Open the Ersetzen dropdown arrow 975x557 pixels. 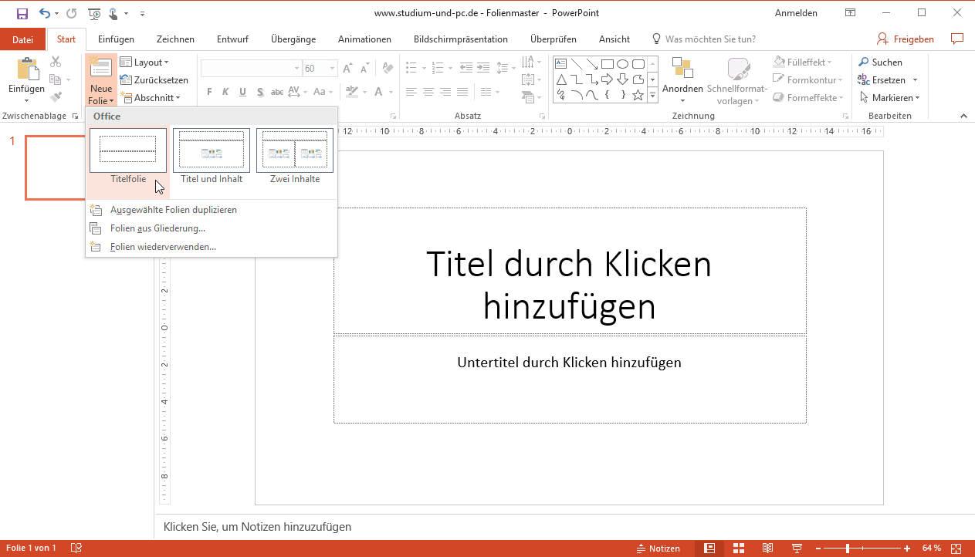coord(915,80)
